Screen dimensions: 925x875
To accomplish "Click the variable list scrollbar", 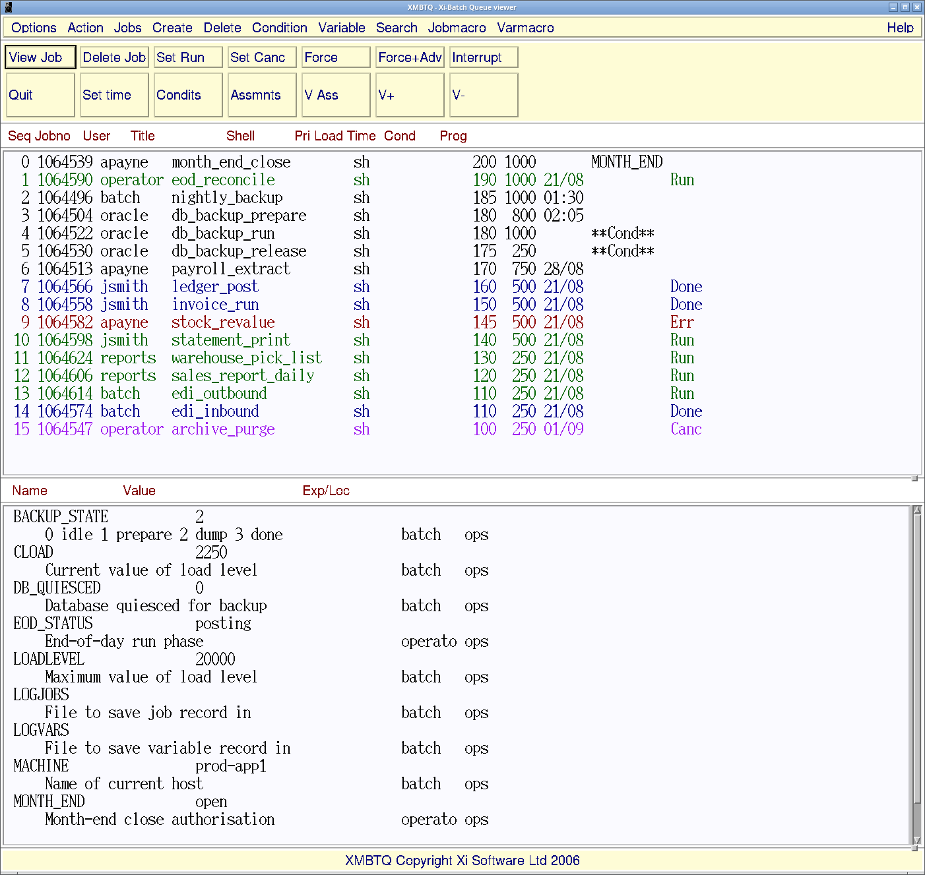I will click(x=916, y=675).
